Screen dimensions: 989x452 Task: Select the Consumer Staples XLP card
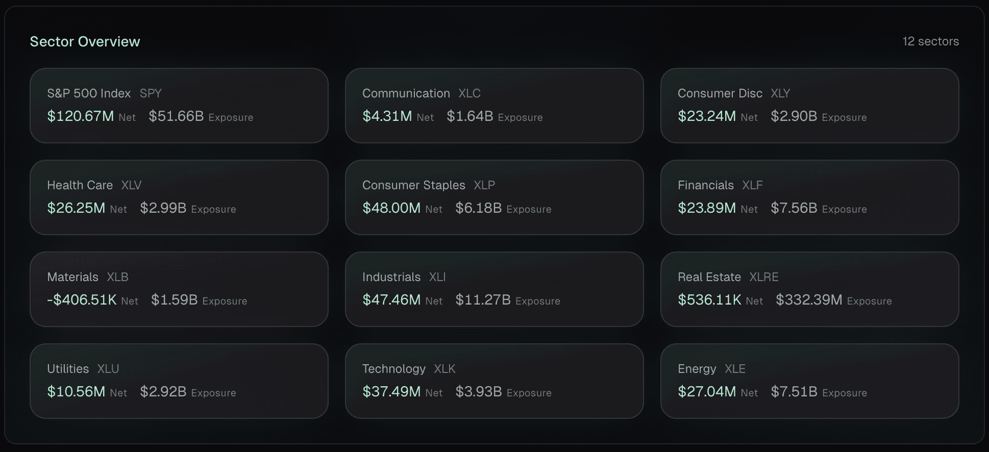pos(494,197)
